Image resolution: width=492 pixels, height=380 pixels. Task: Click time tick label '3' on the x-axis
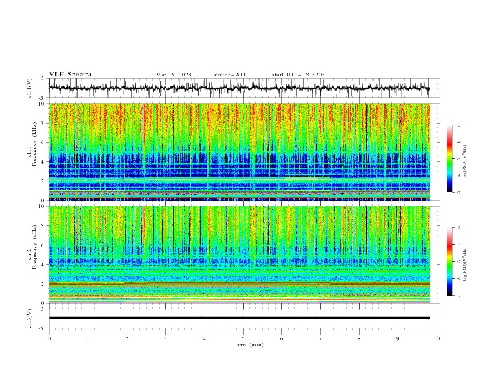(x=165, y=338)
